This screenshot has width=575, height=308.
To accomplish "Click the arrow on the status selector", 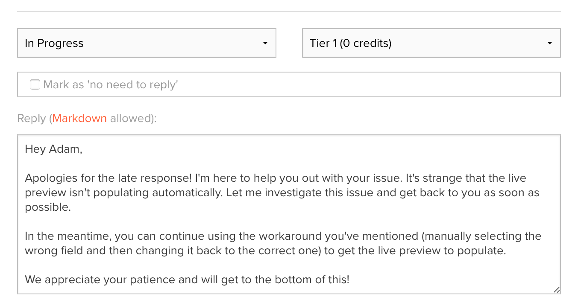I will point(265,43).
